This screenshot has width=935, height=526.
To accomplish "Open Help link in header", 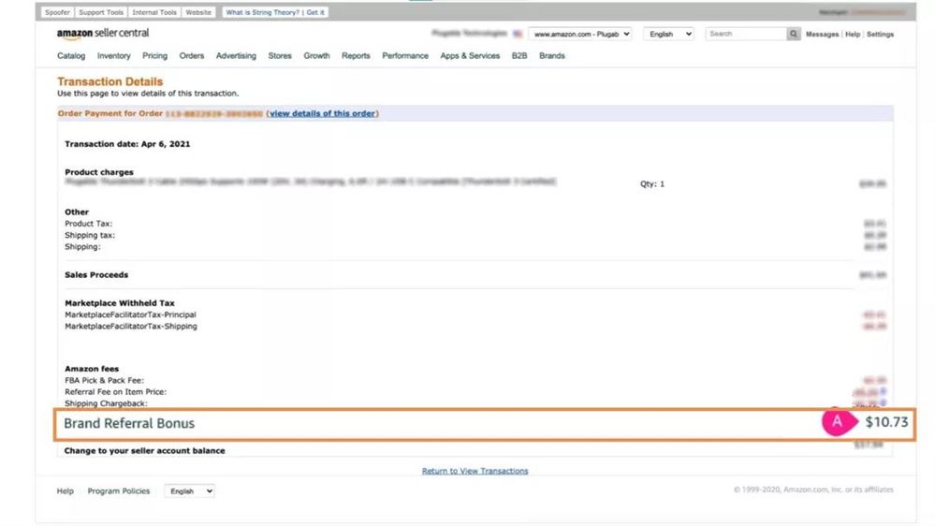I will (x=852, y=35).
